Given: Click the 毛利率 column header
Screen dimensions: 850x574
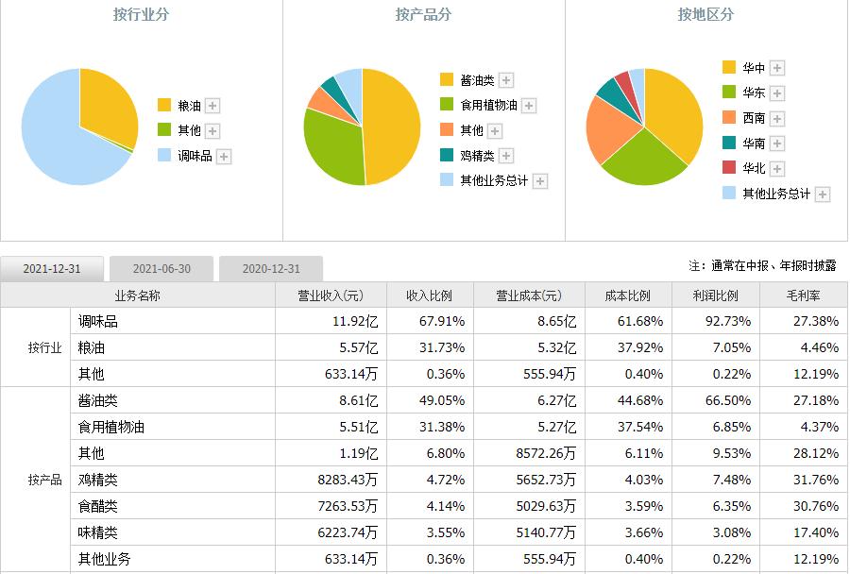Looking at the screenshot, I should [x=803, y=295].
